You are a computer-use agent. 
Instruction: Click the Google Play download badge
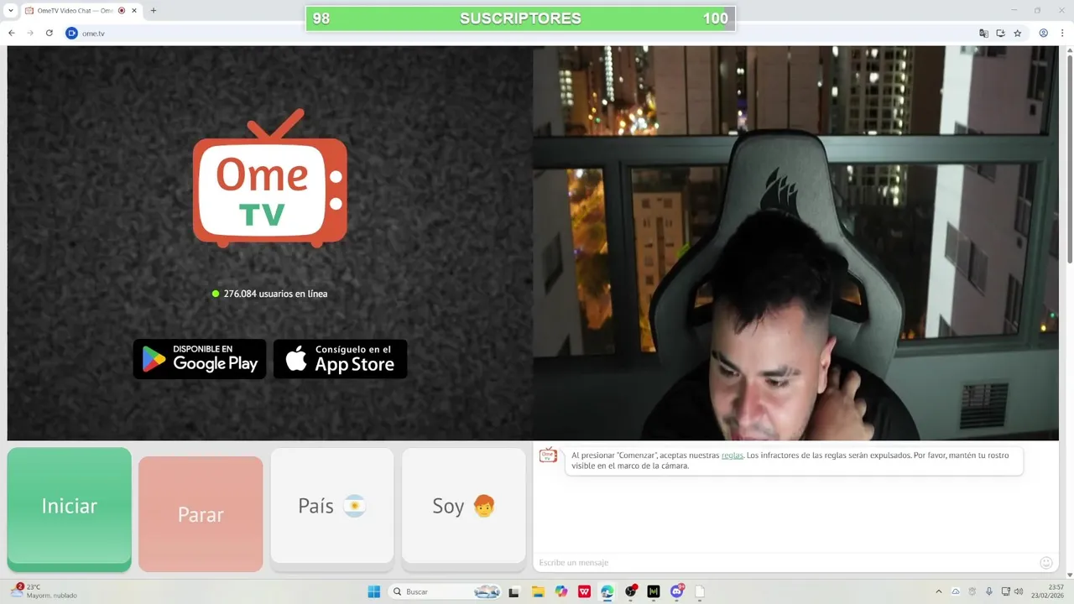coord(200,359)
